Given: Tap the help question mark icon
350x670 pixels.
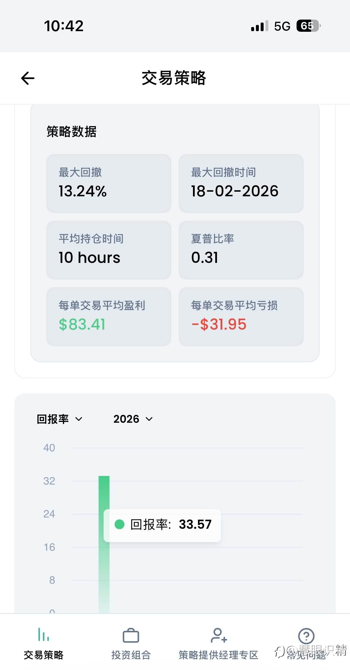Looking at the screenshot, I should (x=306, y=636).
